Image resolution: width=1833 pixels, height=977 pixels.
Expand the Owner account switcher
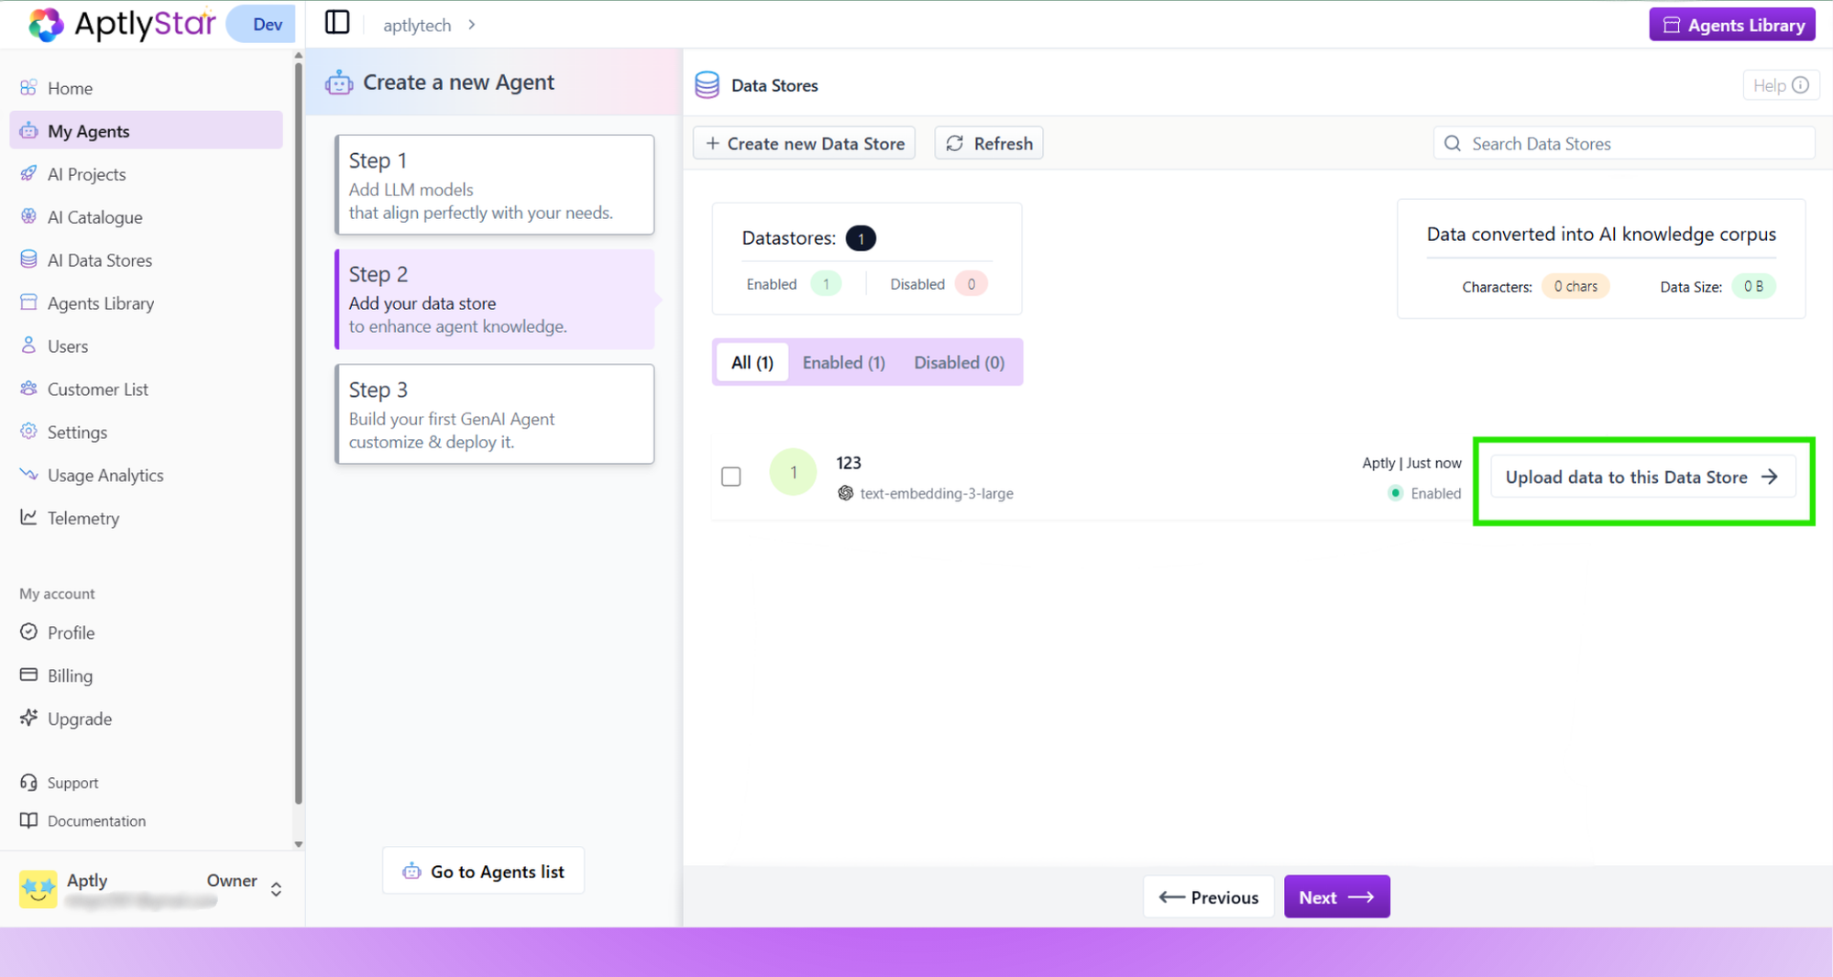pos(276,889)
